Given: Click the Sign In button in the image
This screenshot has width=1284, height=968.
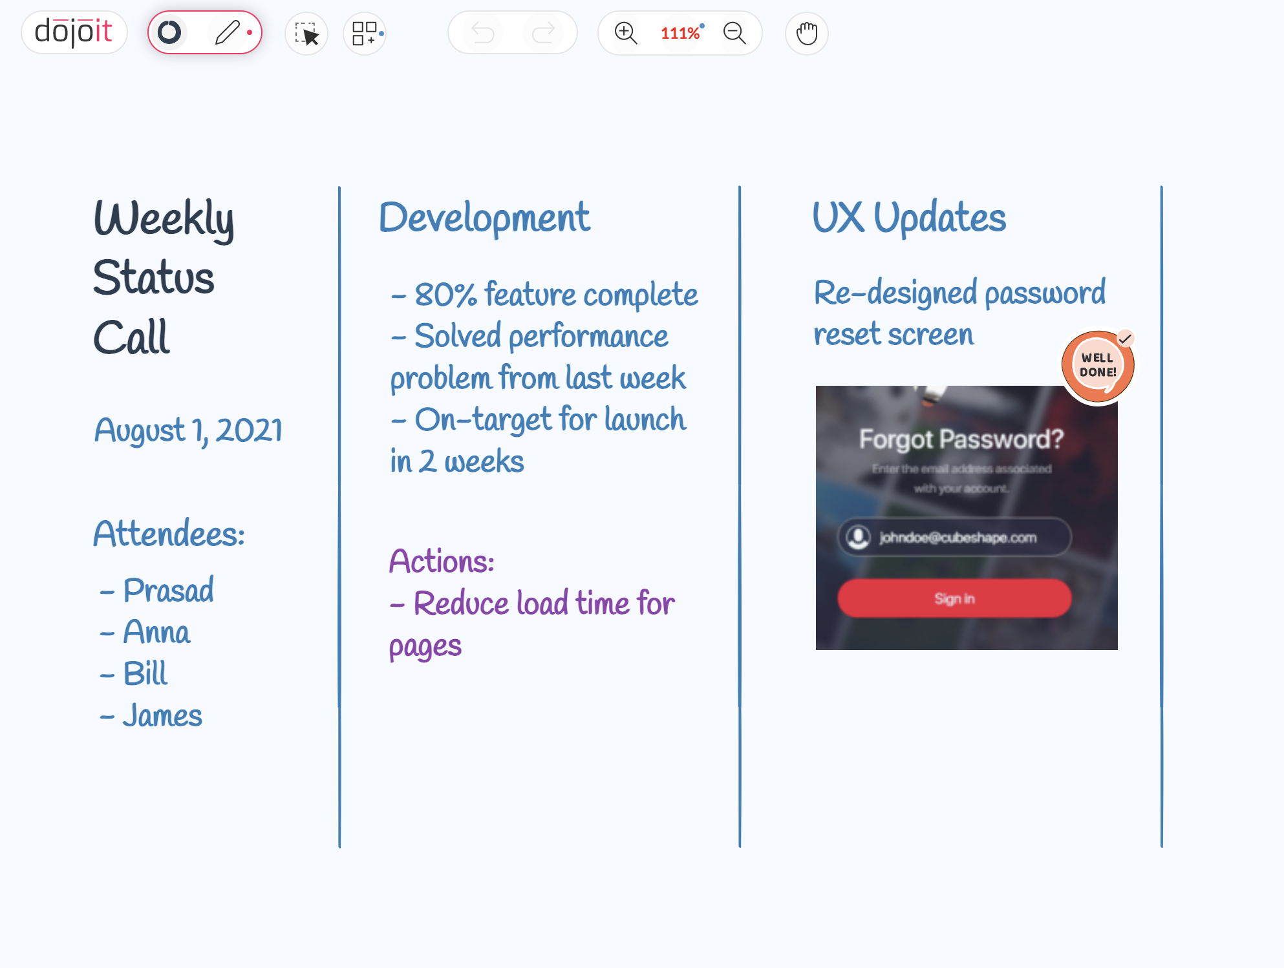Looking at the screenshot, I should (x=954, y=598).
